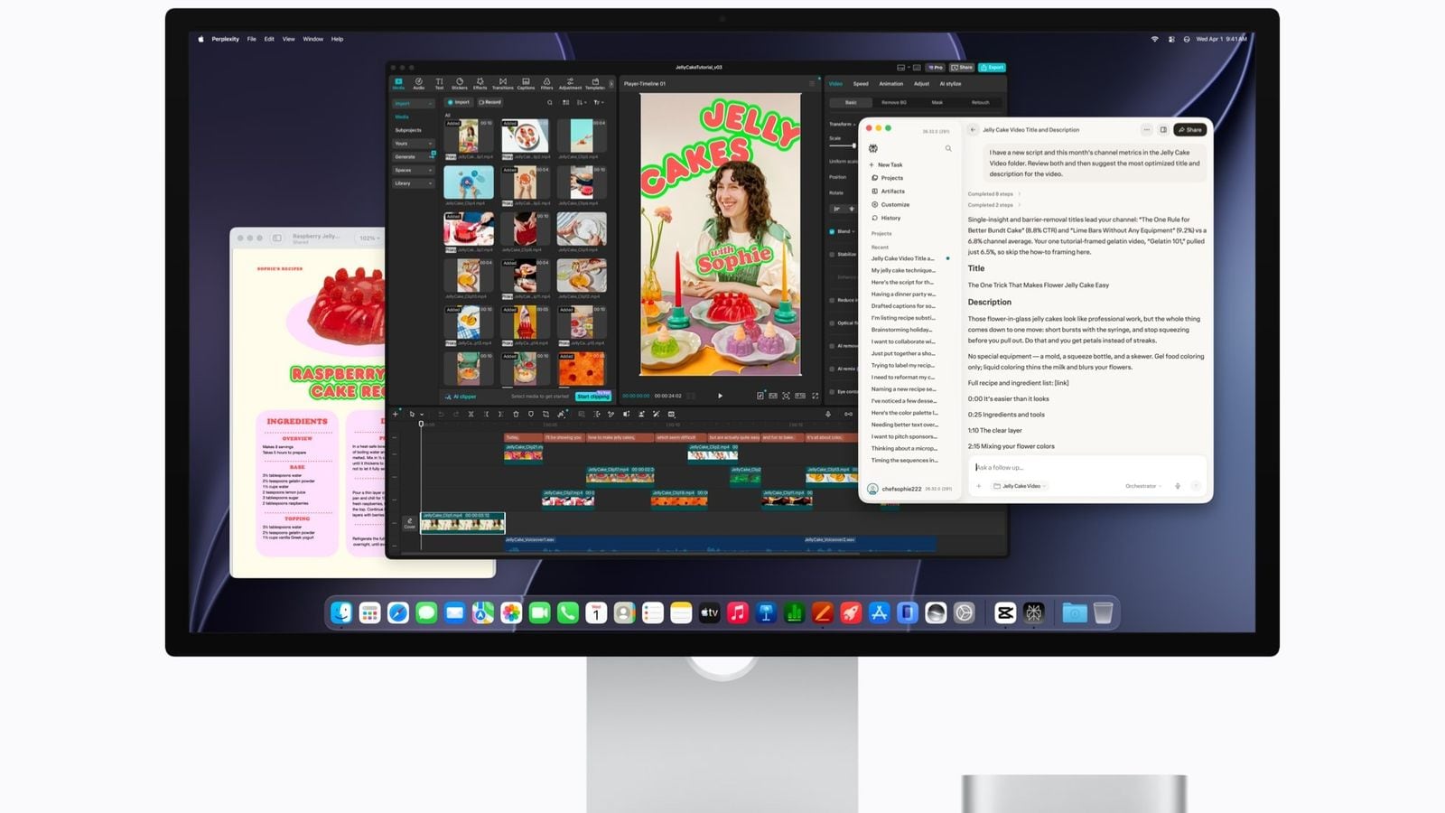Screen dimensions: 1445x813
Task: Open the File menu in menu bar
Action: [252, 39]
